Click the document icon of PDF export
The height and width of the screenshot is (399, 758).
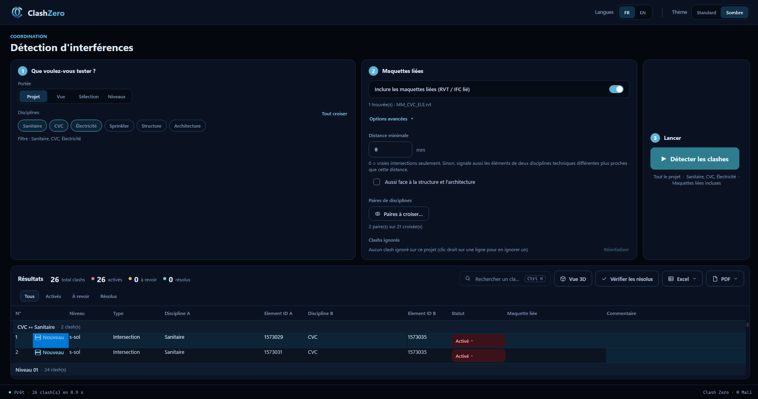(715, 279)
